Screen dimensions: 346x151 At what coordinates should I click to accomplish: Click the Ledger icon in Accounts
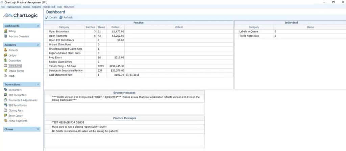5,55
